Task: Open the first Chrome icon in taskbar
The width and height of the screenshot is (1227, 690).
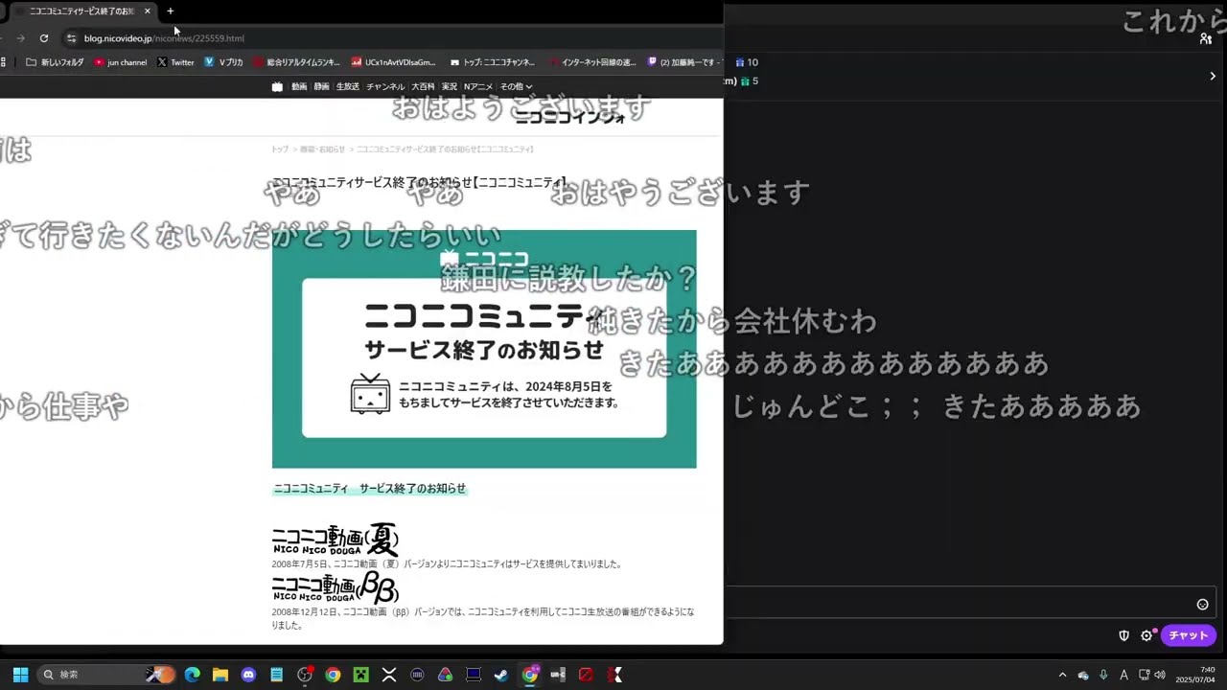Action: click(333, 675)
